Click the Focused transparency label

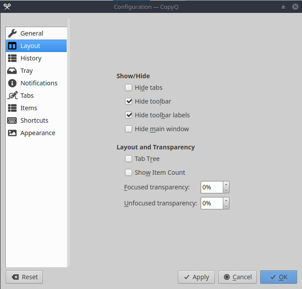click(x=157, y=187)
